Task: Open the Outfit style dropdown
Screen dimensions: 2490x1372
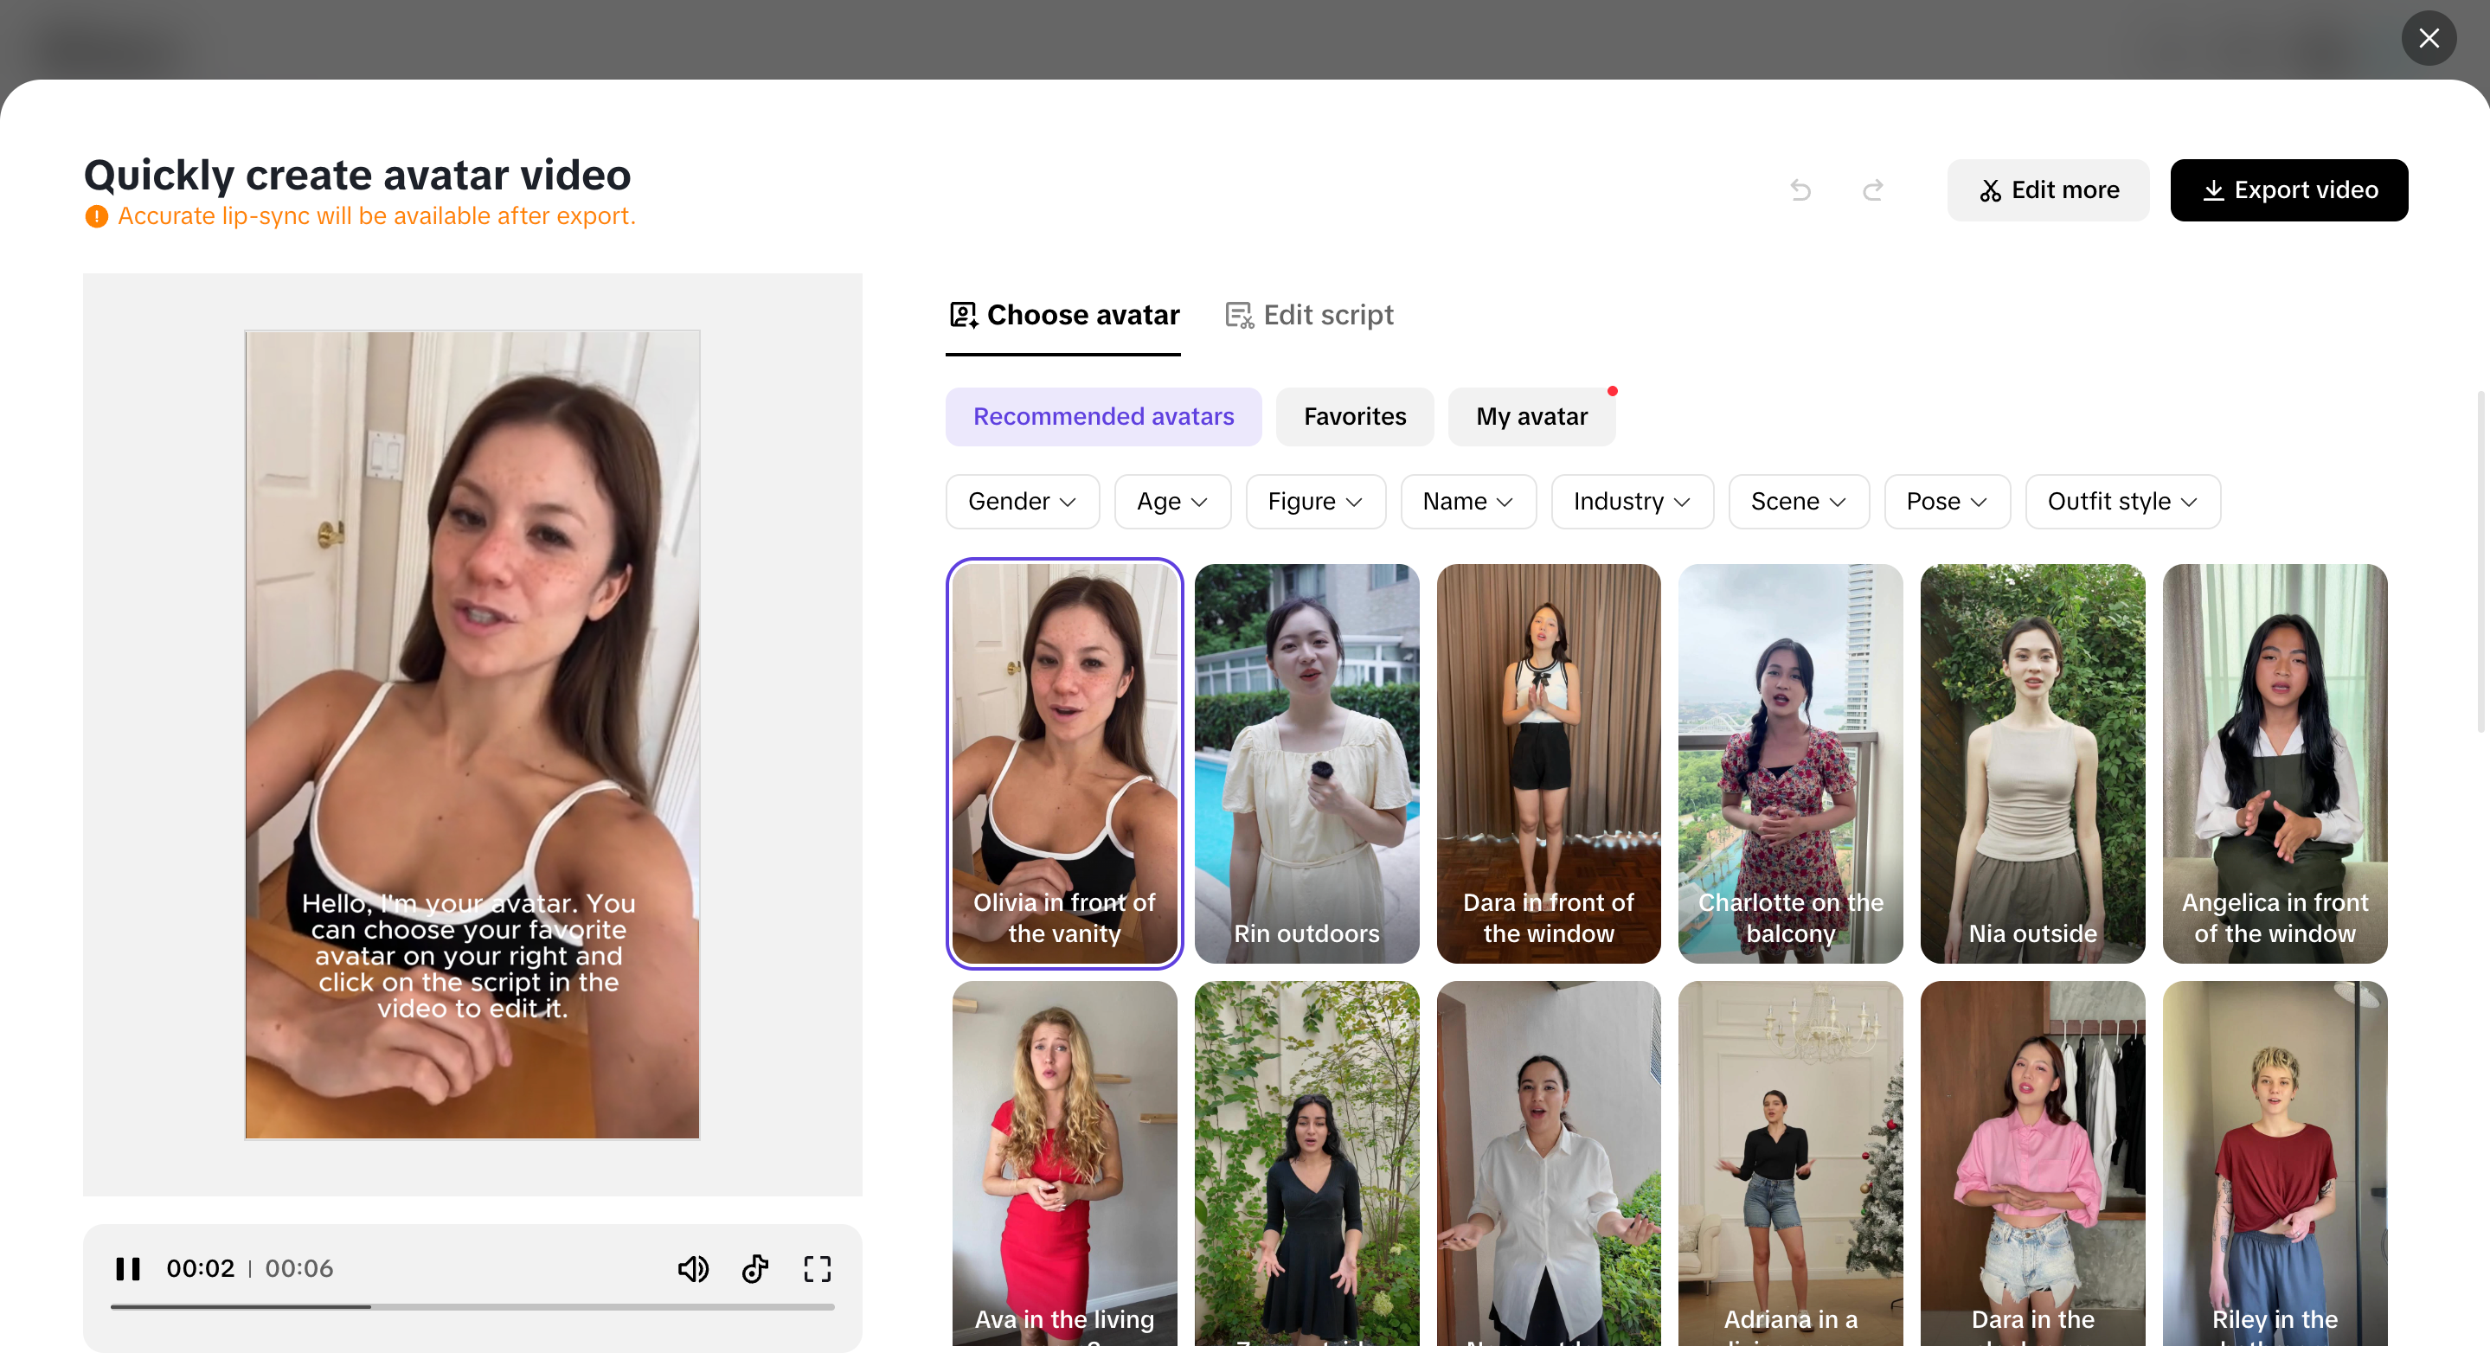Action: click(2121, 502)
